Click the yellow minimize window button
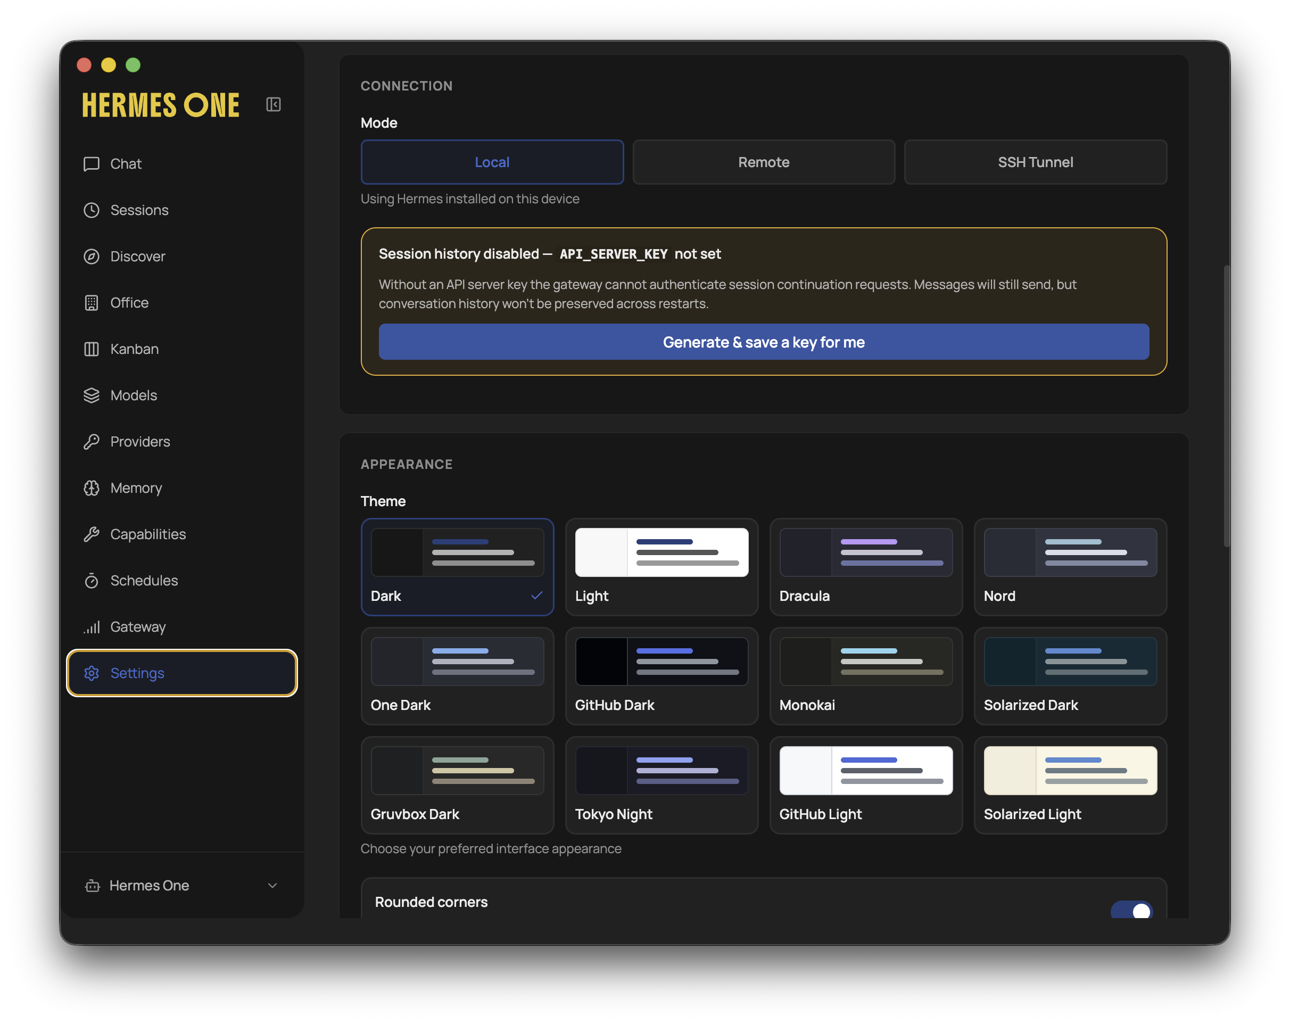 (x=108, y=64)
